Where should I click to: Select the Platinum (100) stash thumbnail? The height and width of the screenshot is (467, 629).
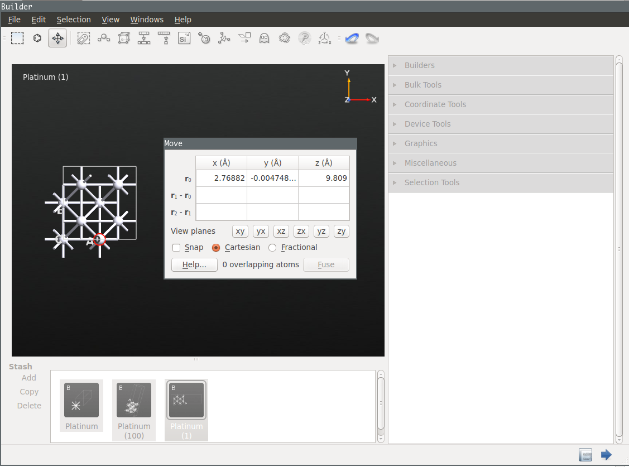coord(134,410)
